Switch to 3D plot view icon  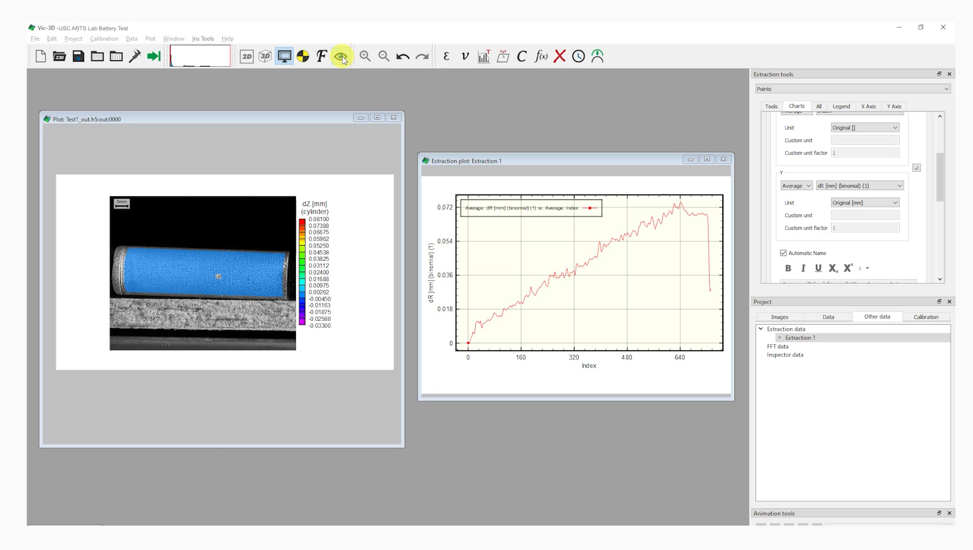coord(265,56)
